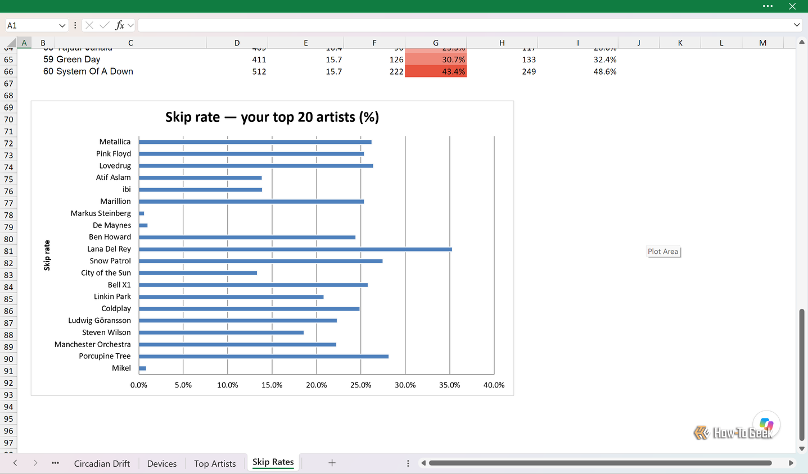Click the horizontal scrollbar thumb
This screenshot has height=474, width=808.
point(600,463)
